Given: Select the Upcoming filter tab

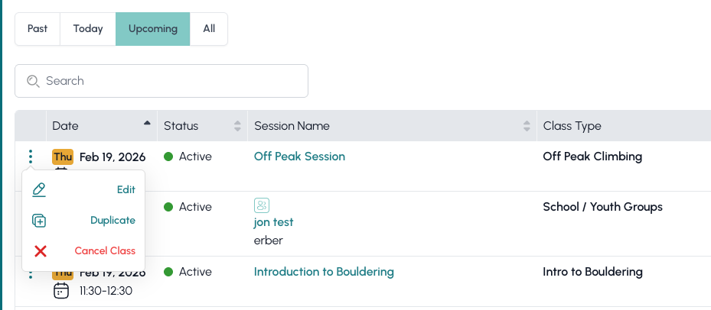Looking at the screenshot, I should tap(152, 29).
